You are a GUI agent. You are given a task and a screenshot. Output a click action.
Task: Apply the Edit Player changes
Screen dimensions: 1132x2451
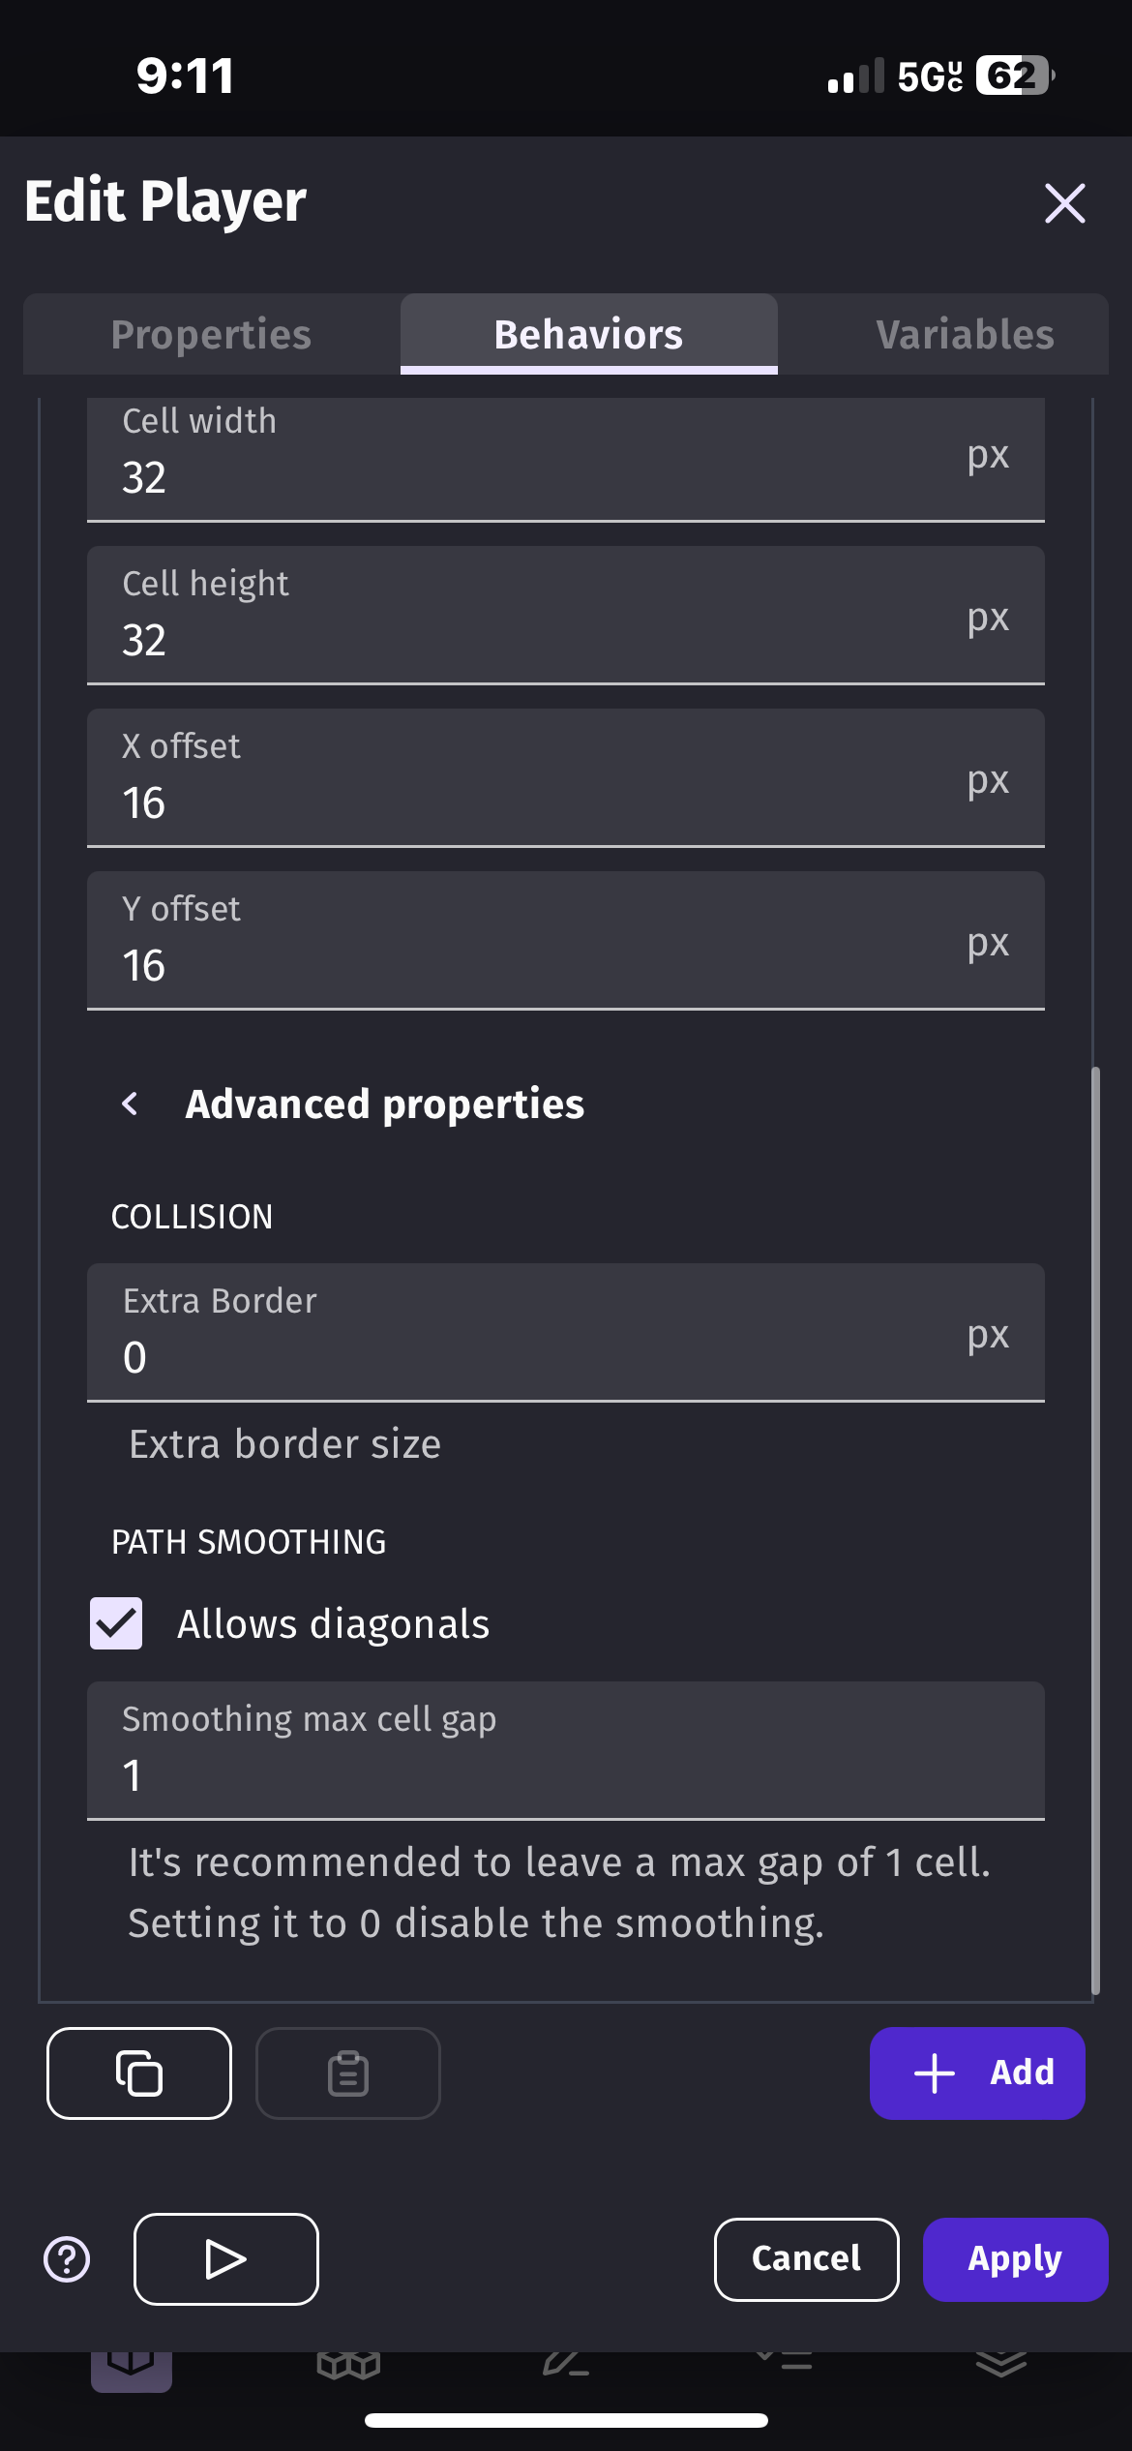(1014, 2259)
